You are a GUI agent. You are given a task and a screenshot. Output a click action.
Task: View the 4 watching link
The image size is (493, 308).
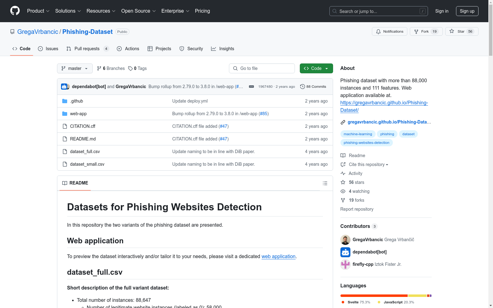tap(355, 191)
